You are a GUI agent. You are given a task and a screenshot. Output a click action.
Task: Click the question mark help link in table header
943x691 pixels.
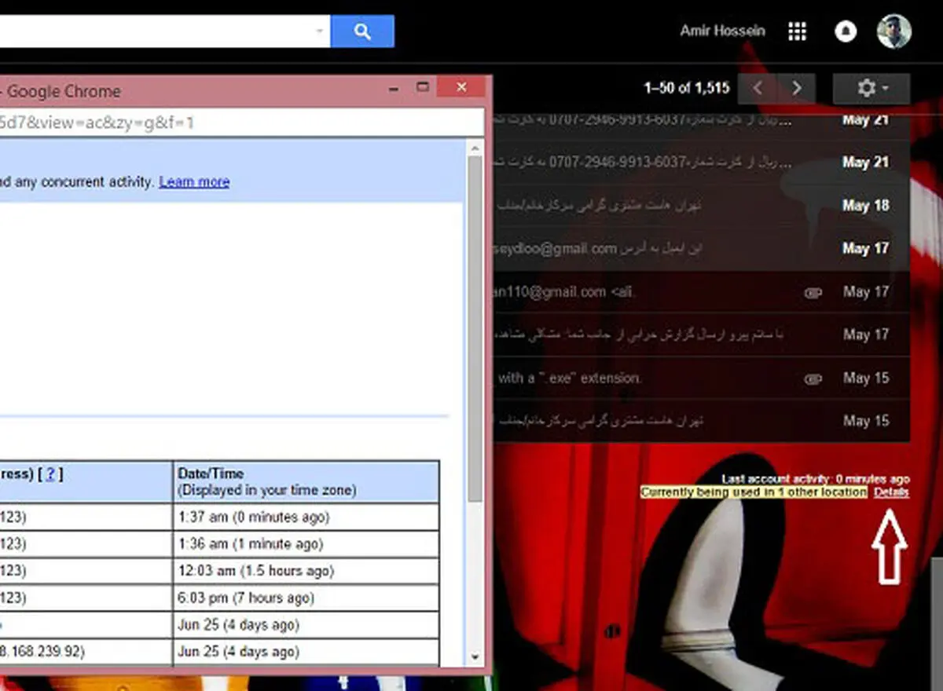[50, 473]
